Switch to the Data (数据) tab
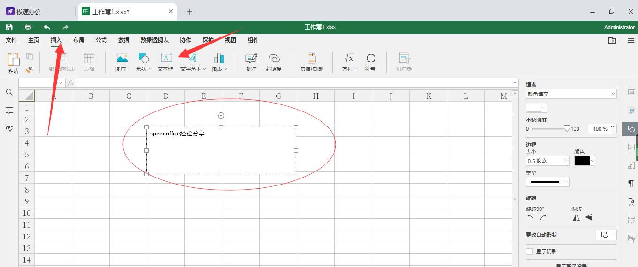 (x=124, y=40)
